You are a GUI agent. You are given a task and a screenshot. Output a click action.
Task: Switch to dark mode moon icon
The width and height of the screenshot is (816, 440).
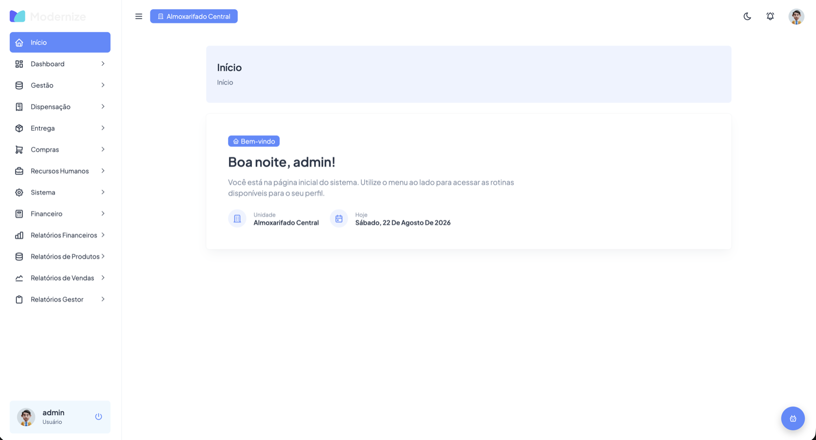pyautogui.click(x=747, y=16)
